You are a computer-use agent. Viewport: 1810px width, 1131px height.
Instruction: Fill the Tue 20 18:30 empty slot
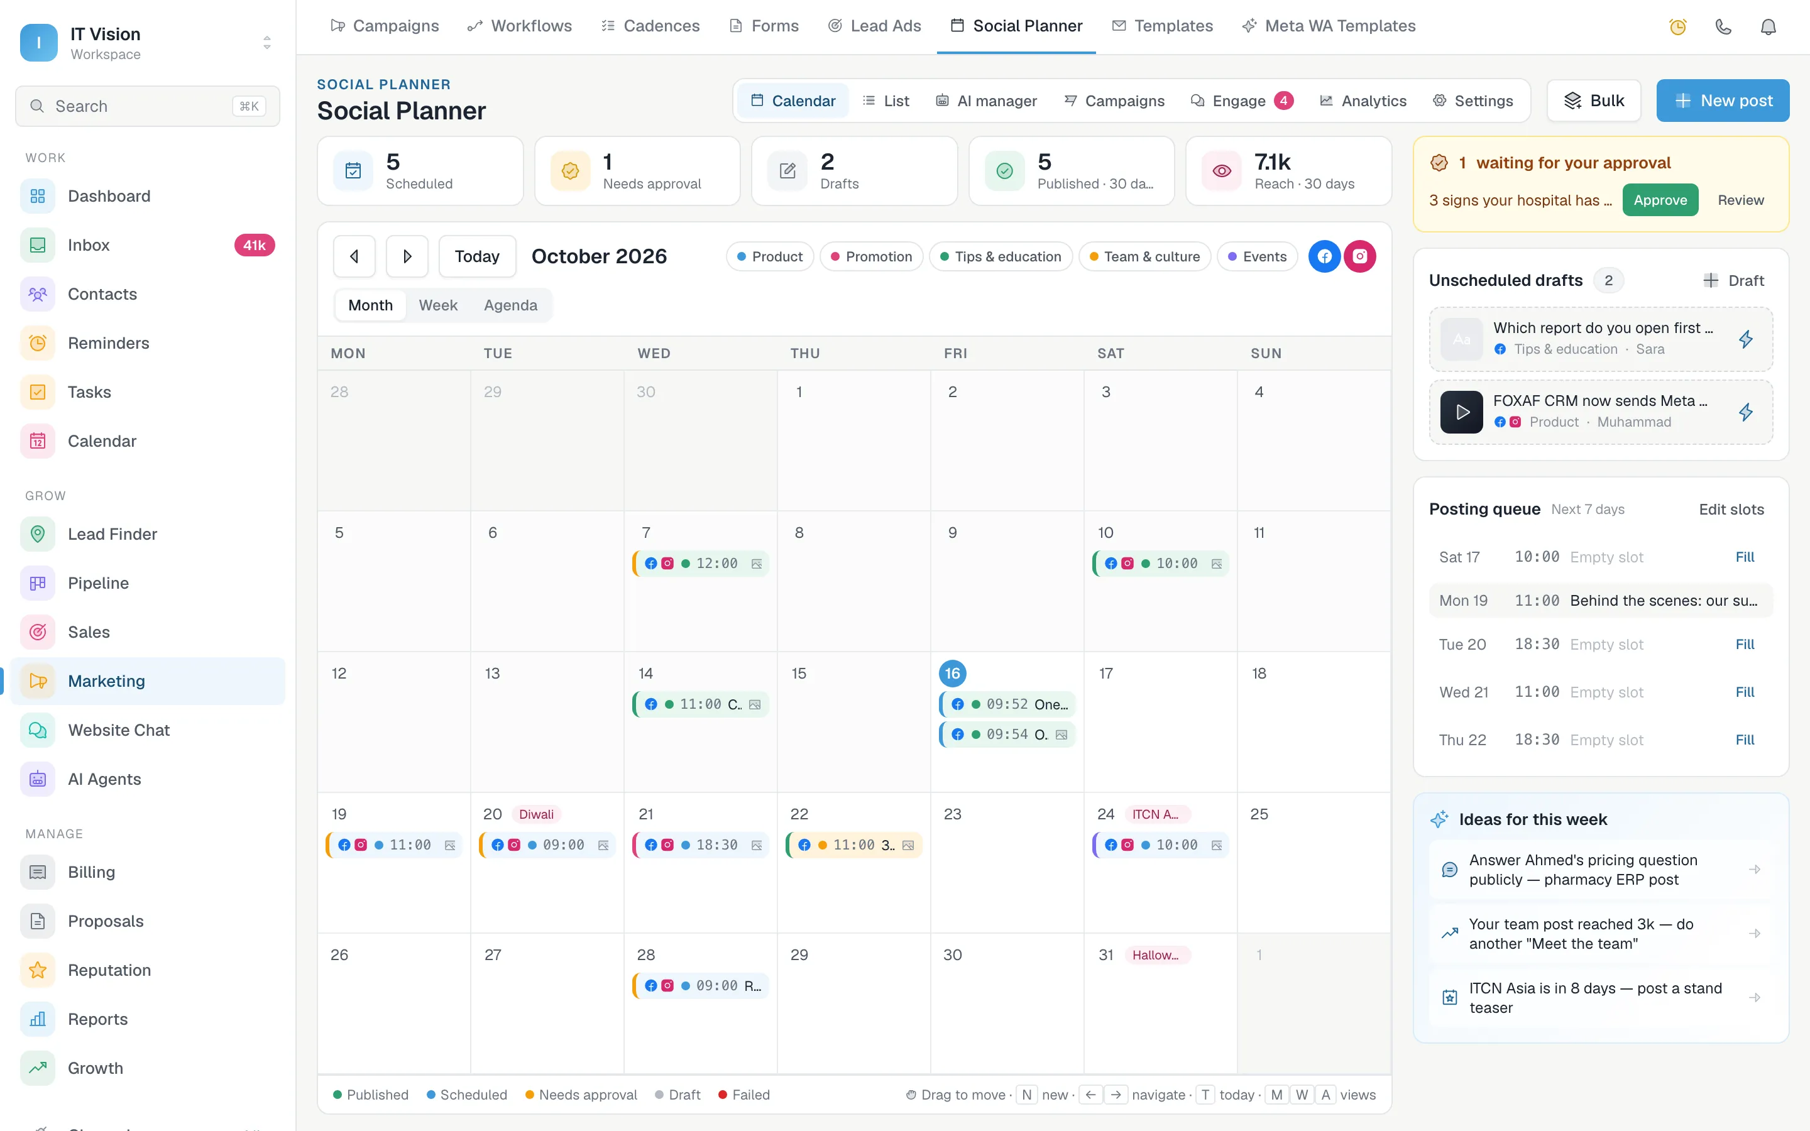tap(1745, 645)
